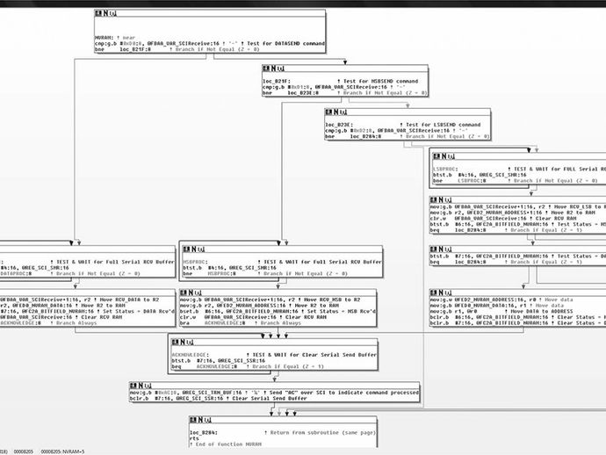Click 'mov:g.b #0xAC:8' Send AC line
The image size is (606, 455).
274,393
